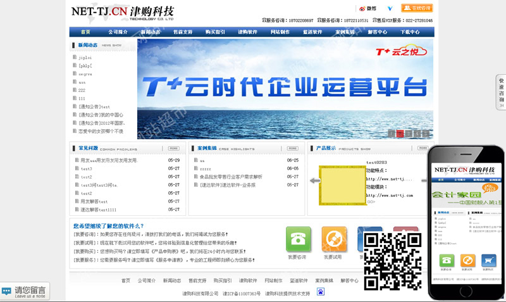506x302 pixels.
Task: Click footer link 公司简介
Action: tap(147, 280)
